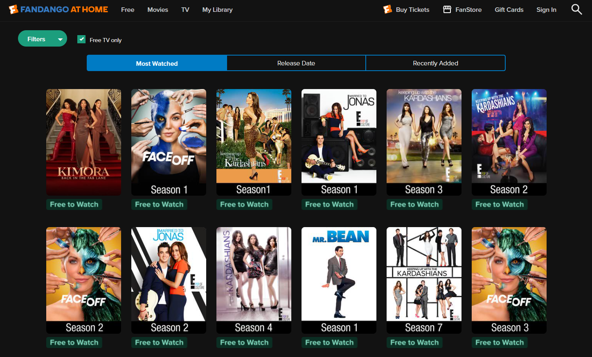Viewport: 592px width, 357px height.
Task: Select the Recently Added tab
Action: pos(435,63)
